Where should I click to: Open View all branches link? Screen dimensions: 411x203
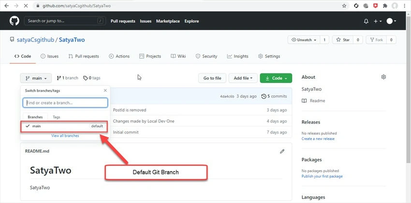65,136
